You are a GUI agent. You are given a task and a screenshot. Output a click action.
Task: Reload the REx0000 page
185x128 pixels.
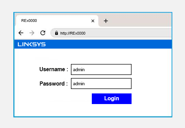[x=43, y=33]
